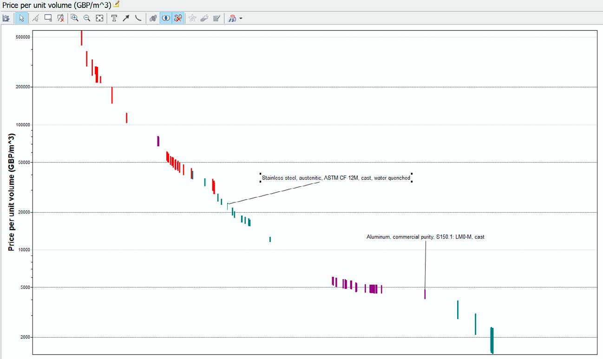
Task: Click the 500000 axis tick label
Action: (x=22, y=37)
